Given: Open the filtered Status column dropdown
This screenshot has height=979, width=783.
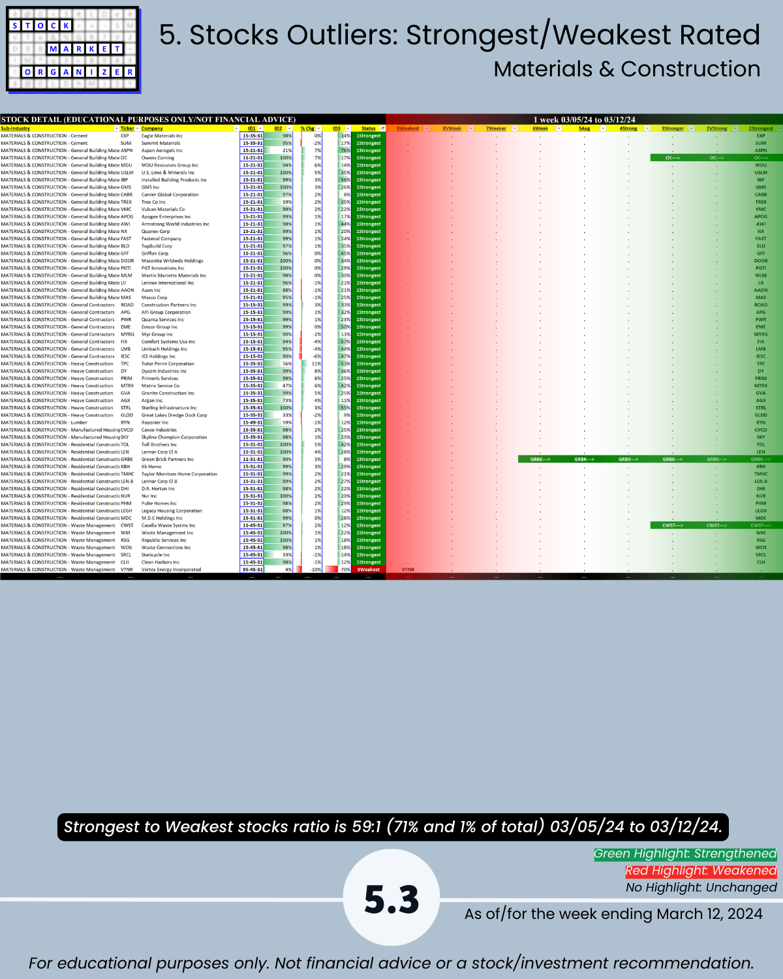Looking at the screenshot, I should click(x=382, y=129).
